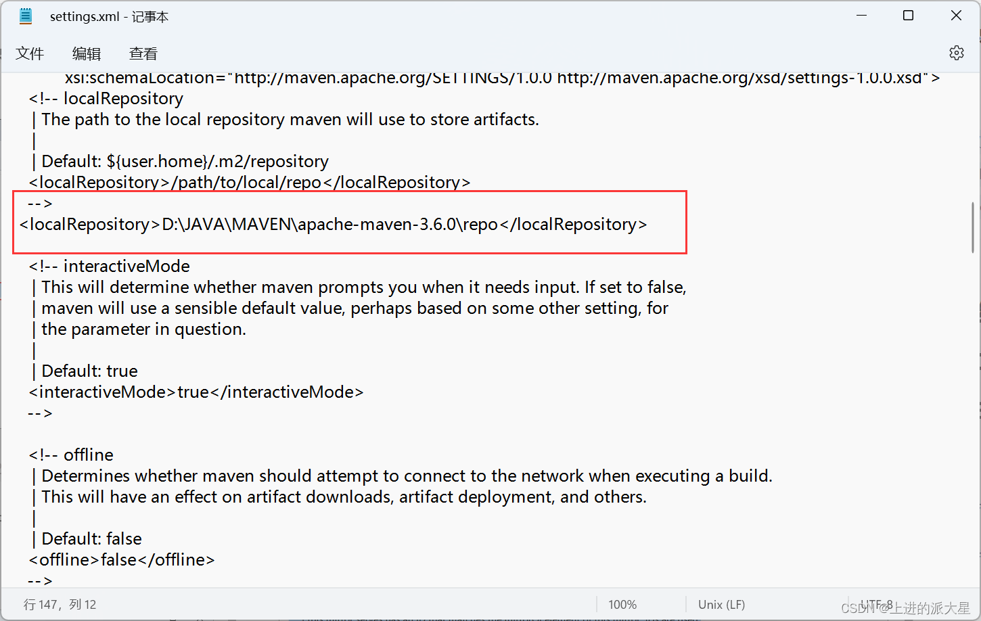Click the '<offline>false</offline>' line
981x621 pixels.
pyautogui.click(x=121, y=560)
